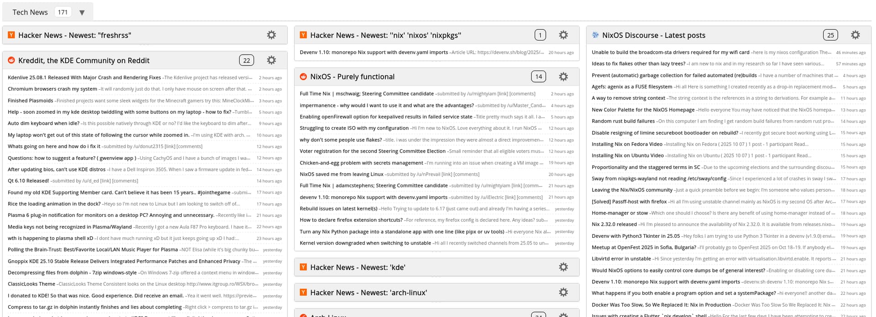The width and height of the screenshot is (876, 317).
Task: Click the 14 unread badge on NixOS feed
Action: point(538,77)
